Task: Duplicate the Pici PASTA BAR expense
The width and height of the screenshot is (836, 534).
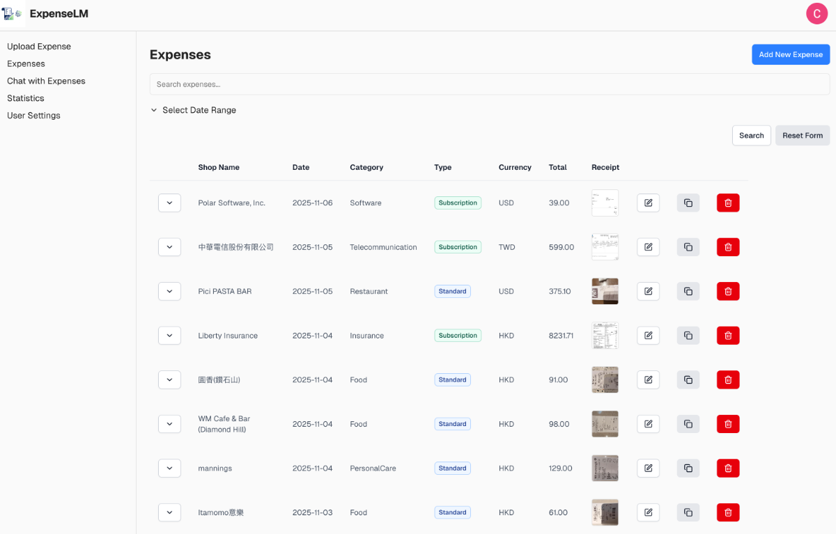Action: [x=688, y=291]
